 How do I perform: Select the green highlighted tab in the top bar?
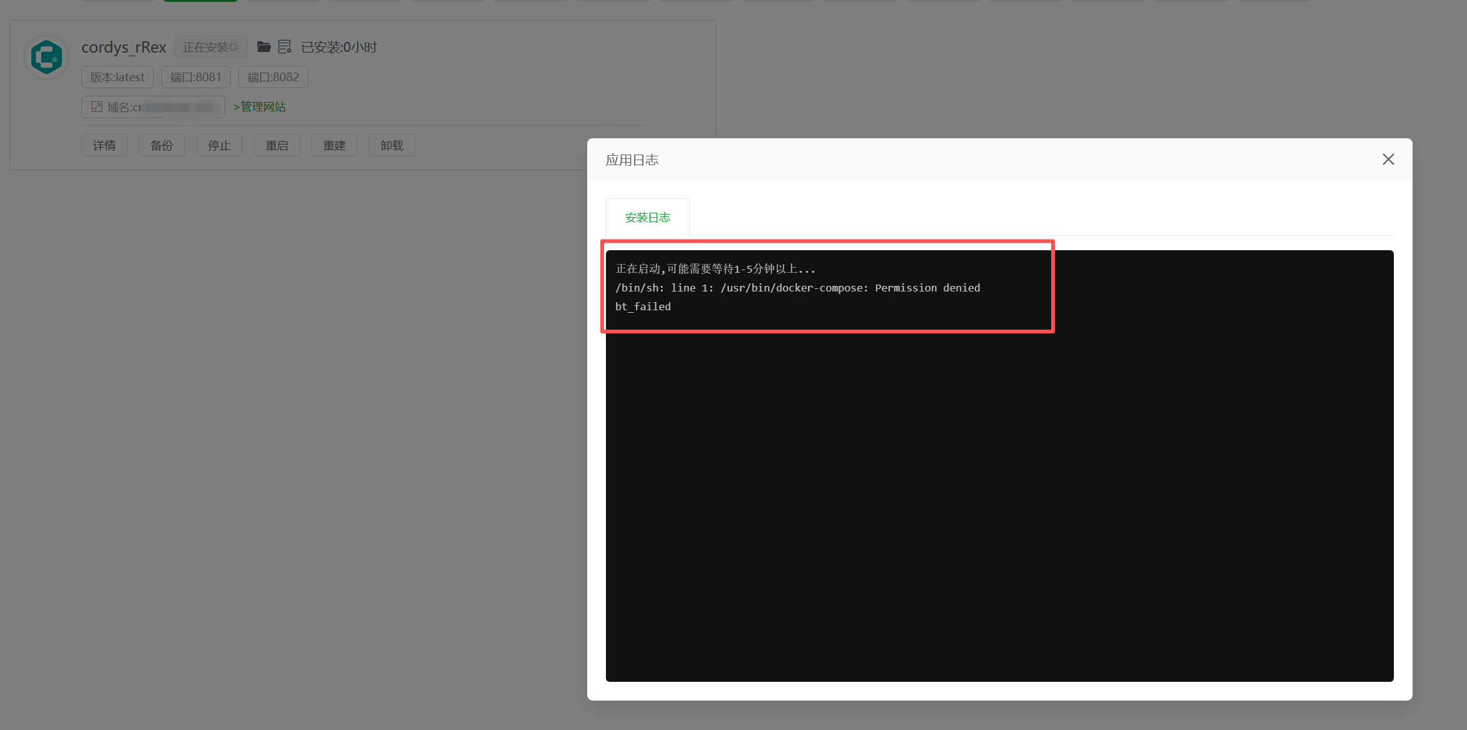200,1
